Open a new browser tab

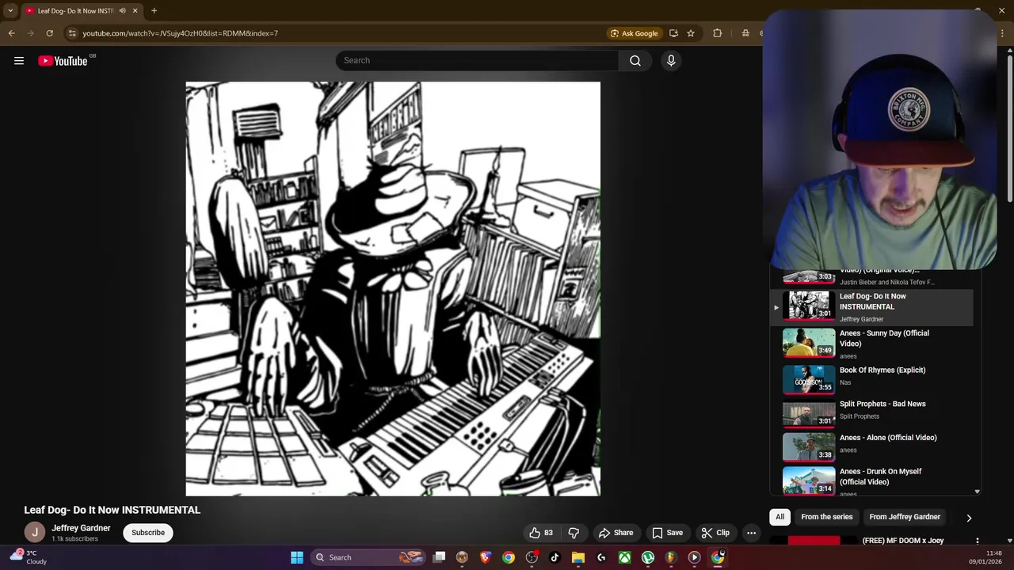pyautogui.click(x=154, y=11)
